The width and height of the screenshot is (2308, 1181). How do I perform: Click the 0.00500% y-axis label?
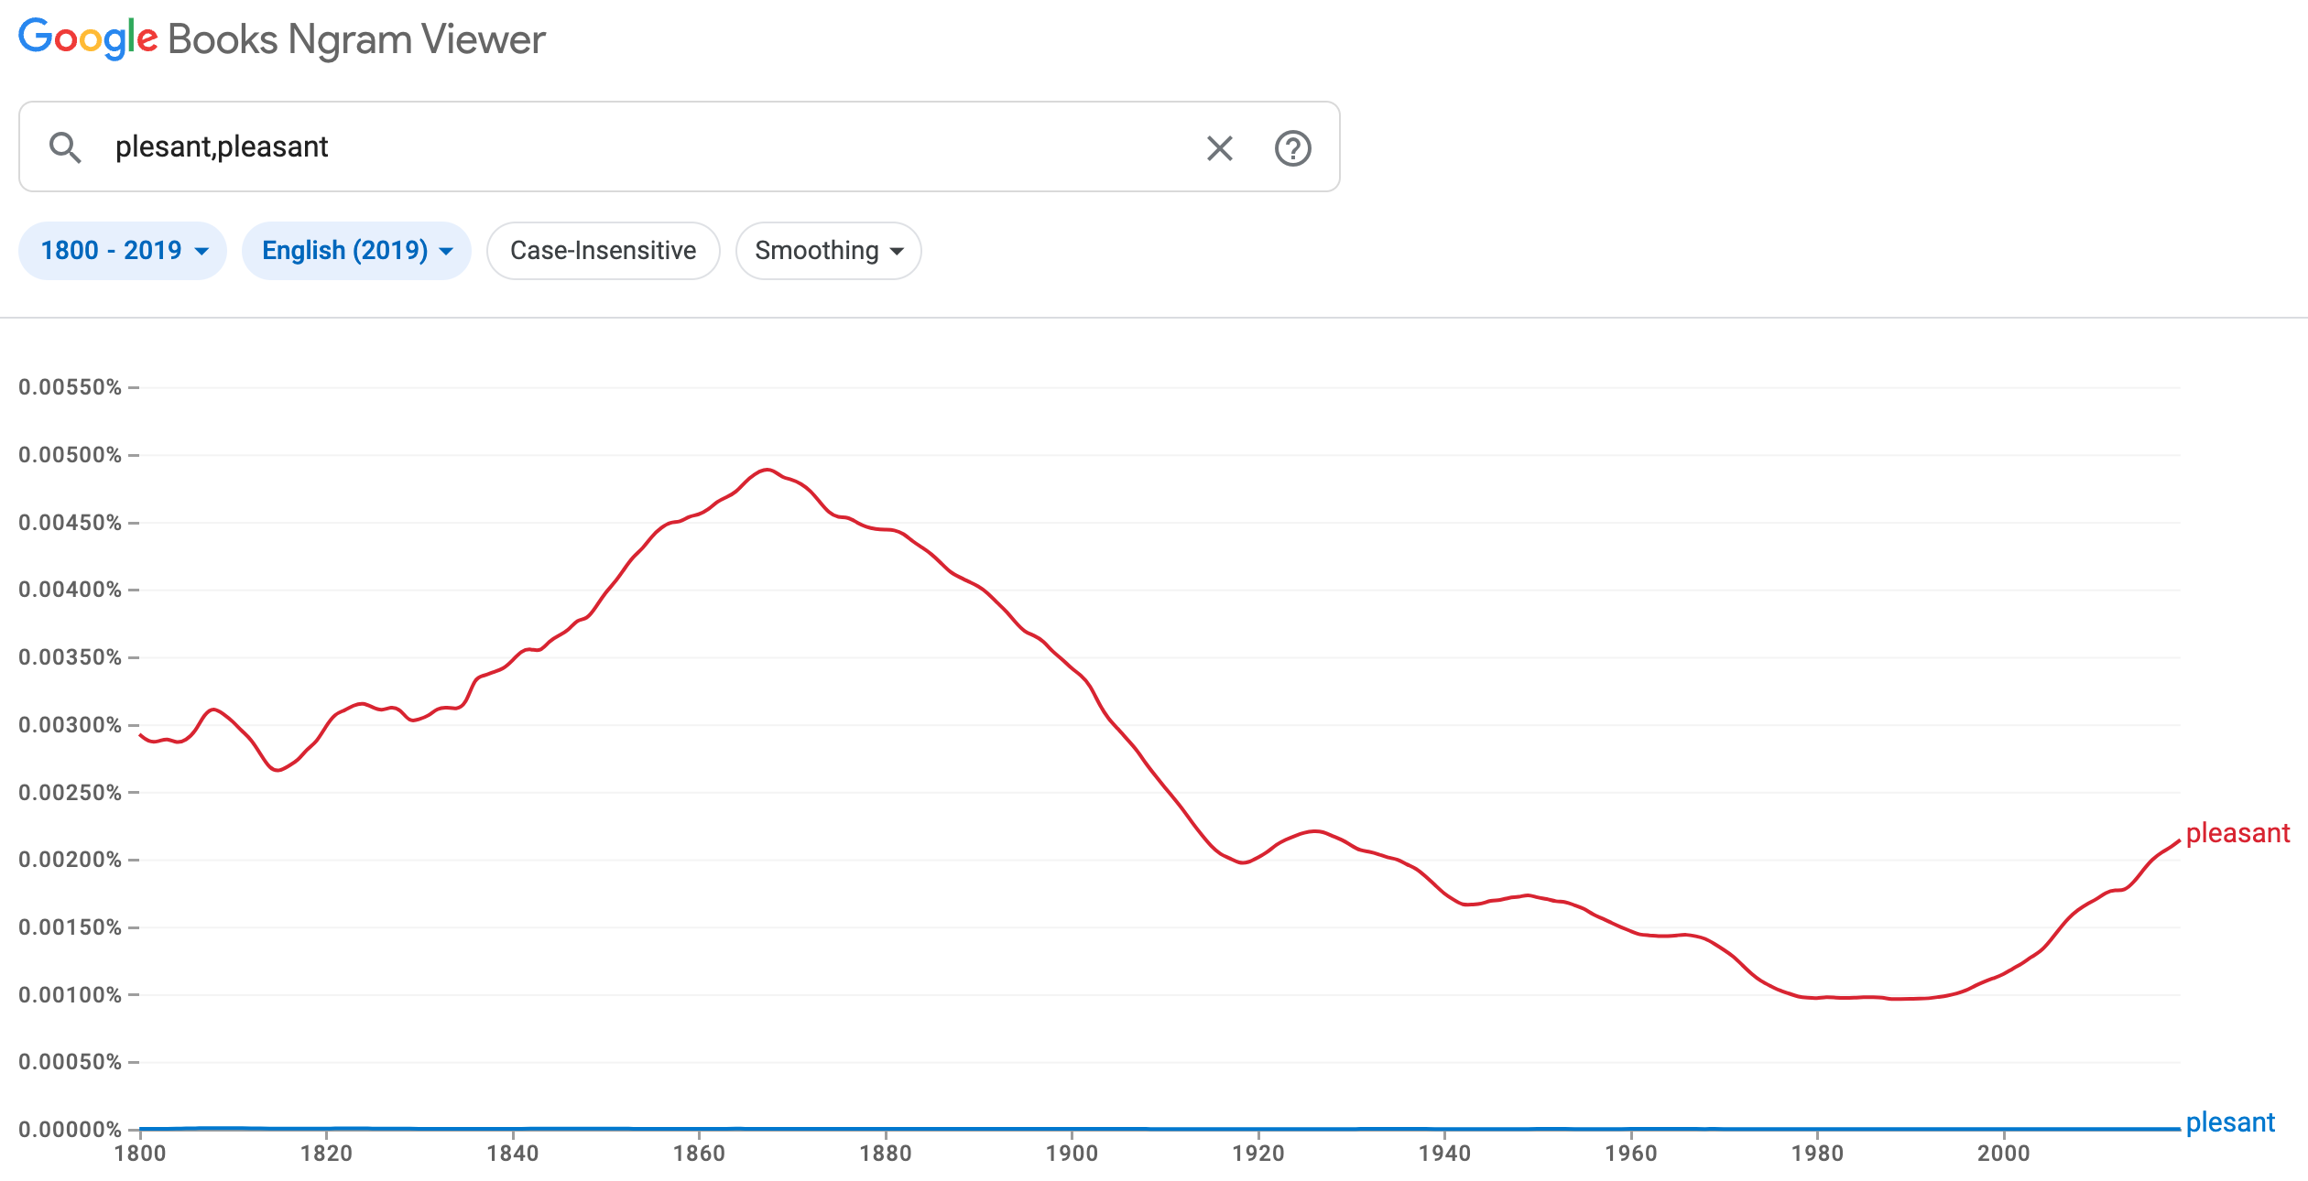[70, 455]
